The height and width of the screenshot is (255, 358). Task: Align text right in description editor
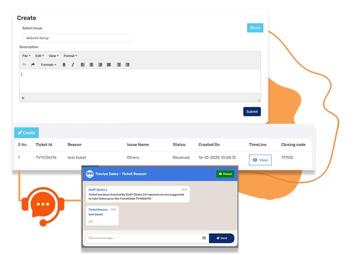[100, 65]
